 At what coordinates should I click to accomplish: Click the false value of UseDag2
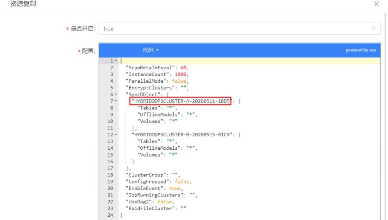click(164, 202)
